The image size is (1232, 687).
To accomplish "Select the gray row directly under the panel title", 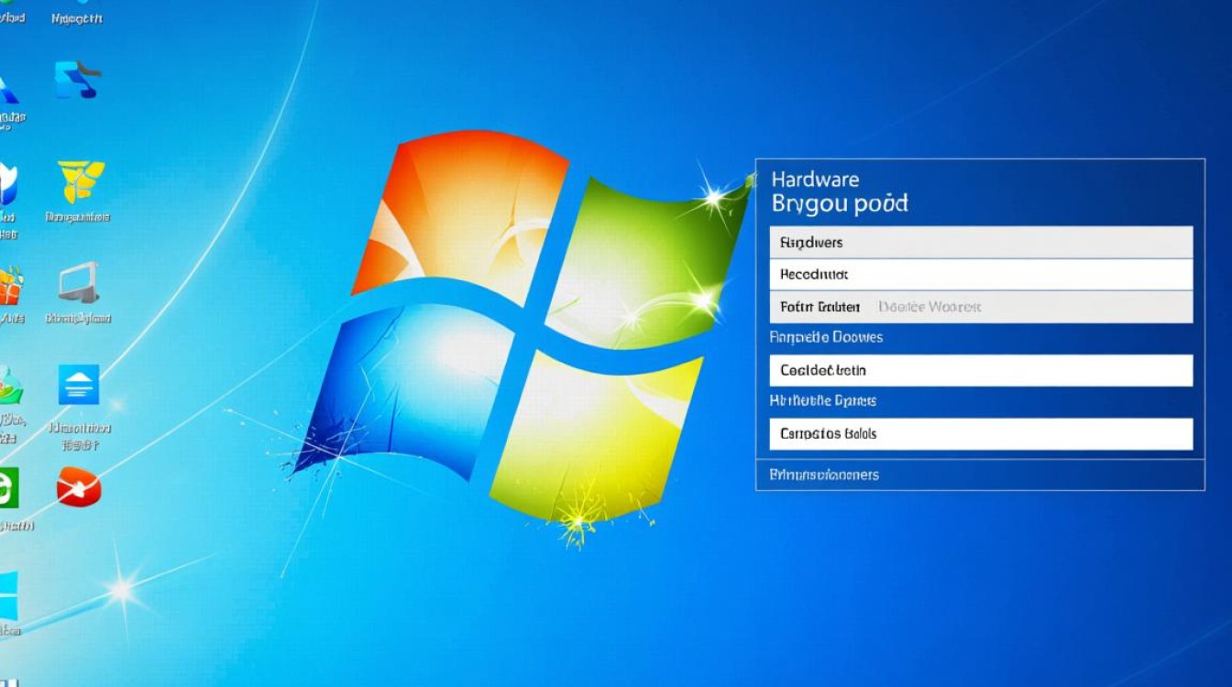I will [x=981, y=243].
